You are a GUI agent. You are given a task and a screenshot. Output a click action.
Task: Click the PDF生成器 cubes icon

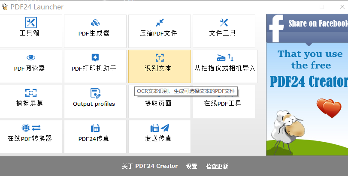(x=95, y=23)
